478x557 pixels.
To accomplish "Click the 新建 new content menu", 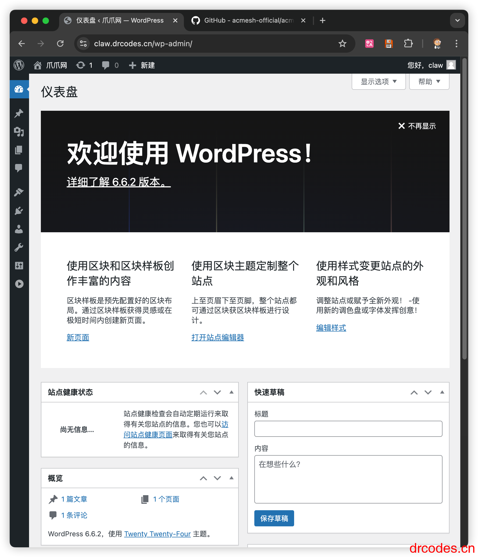I will (x=142, y=65).
